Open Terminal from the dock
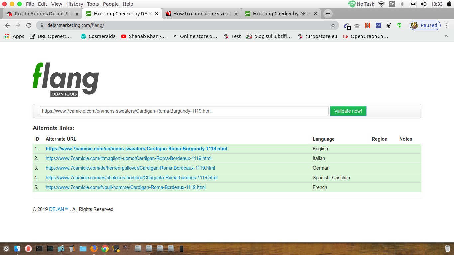This screenshot has width=454, height=255. coord(39,248)
